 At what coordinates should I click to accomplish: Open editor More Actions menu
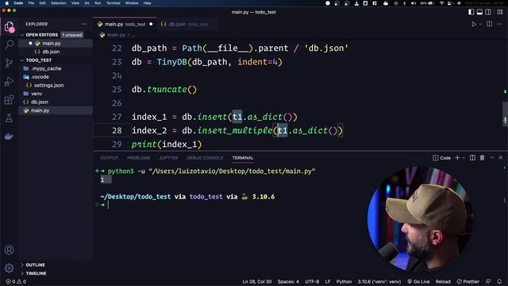499,24
